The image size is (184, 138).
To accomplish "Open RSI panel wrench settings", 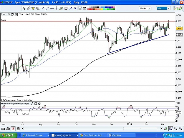I will click(x=32, y=104).
